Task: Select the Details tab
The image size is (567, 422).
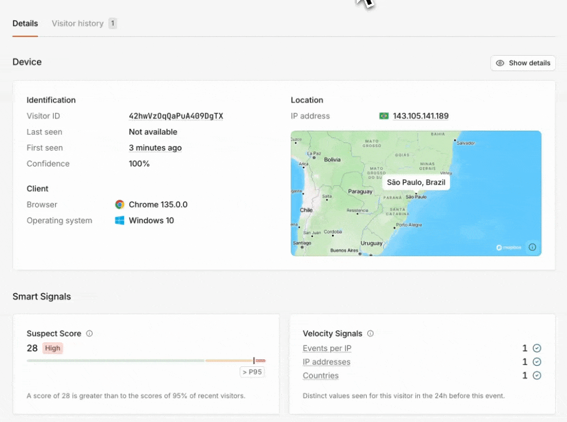Action: tap(25, 23)
